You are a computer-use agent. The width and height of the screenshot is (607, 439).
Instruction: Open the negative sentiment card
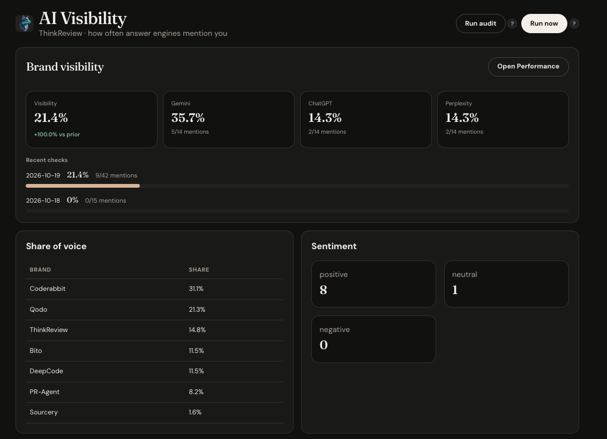pos(373,340)
